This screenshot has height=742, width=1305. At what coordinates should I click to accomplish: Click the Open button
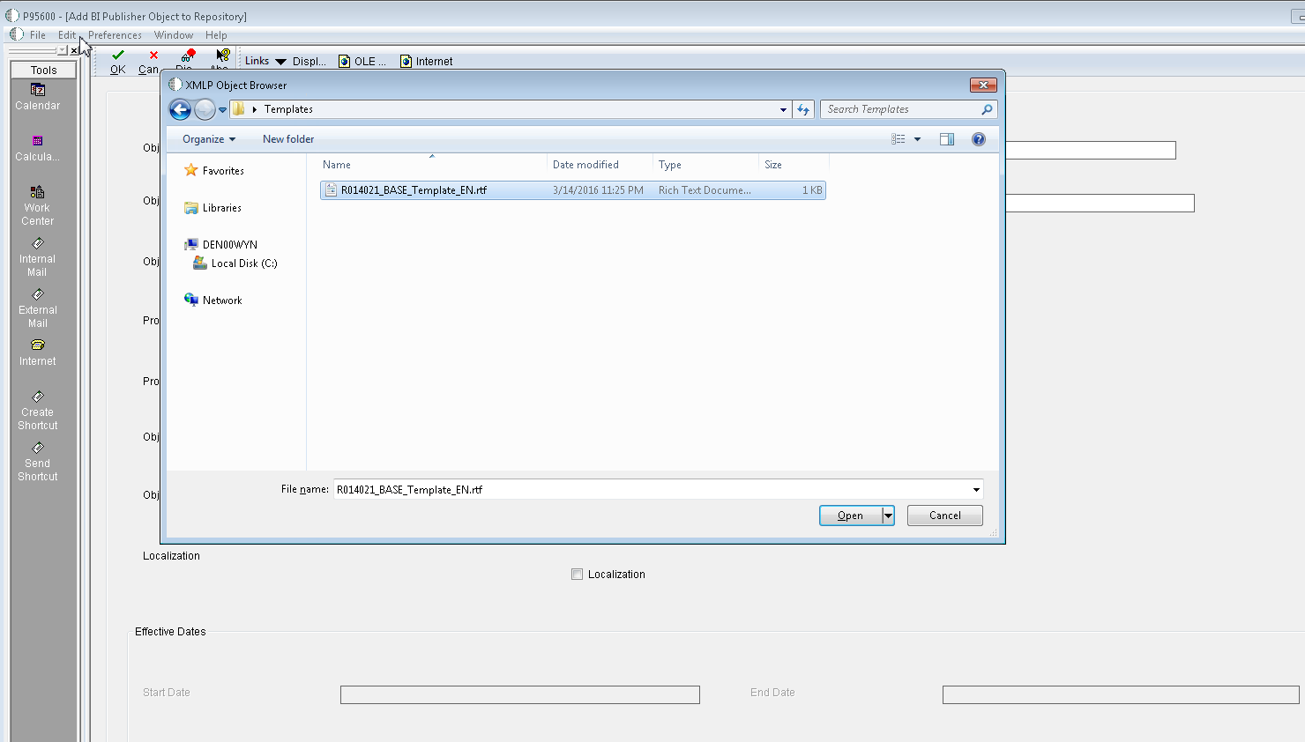[849, 516]
